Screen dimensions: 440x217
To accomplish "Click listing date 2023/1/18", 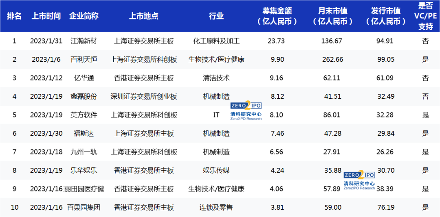I will (46, 152).
